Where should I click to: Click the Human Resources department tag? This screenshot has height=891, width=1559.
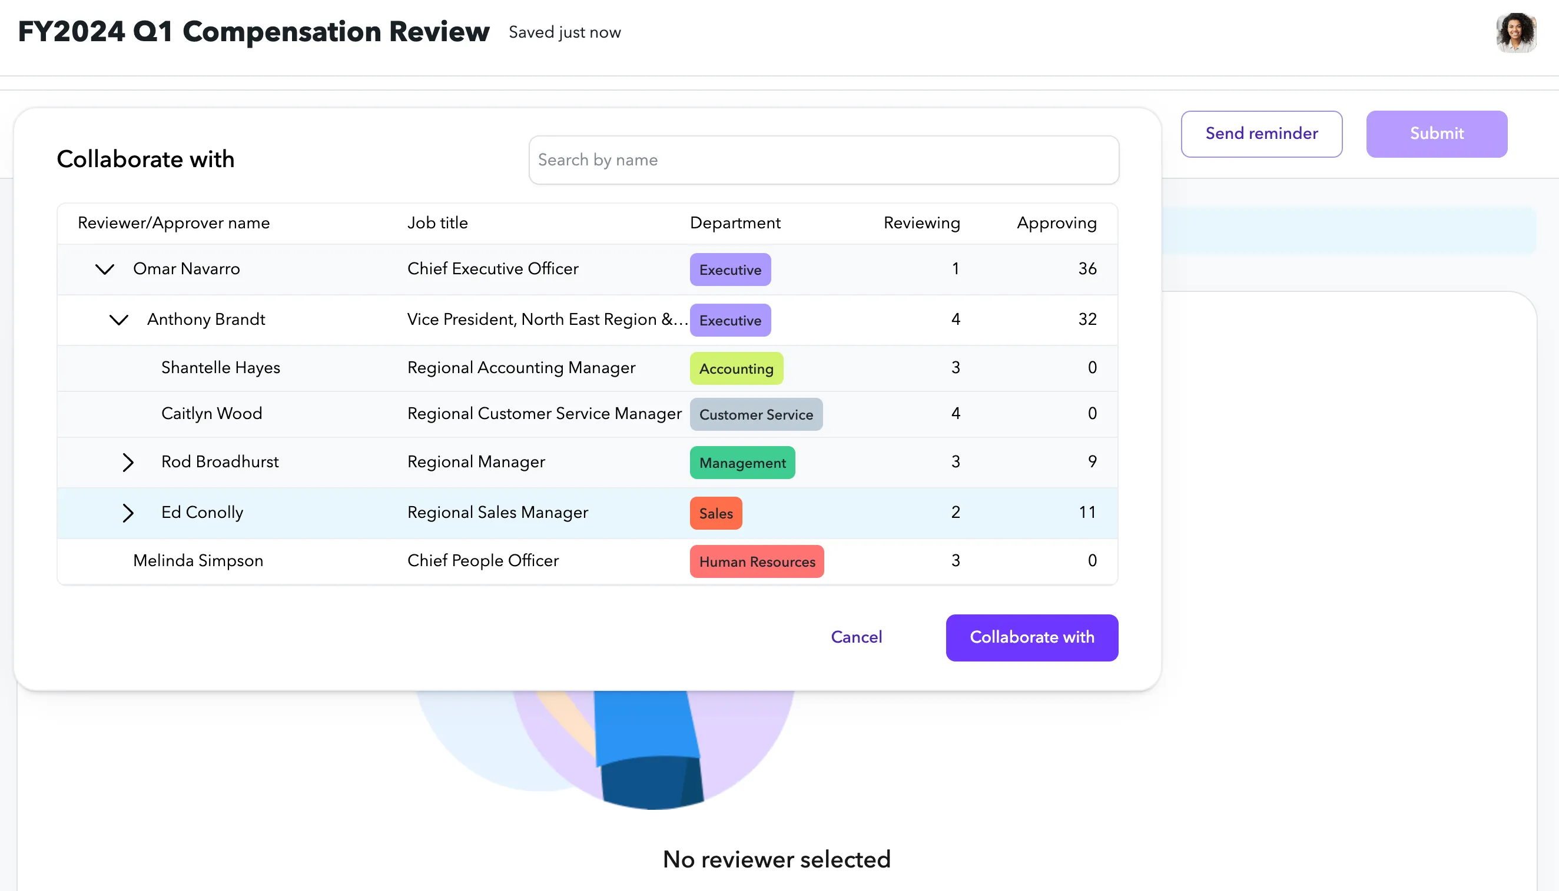tap(757, 562)
